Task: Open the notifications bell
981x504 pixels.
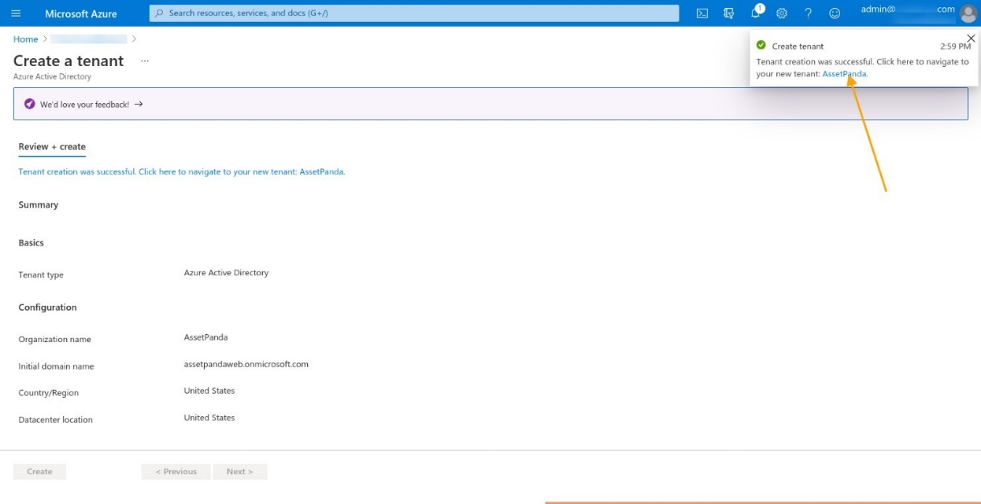Action: pos(756,13)
